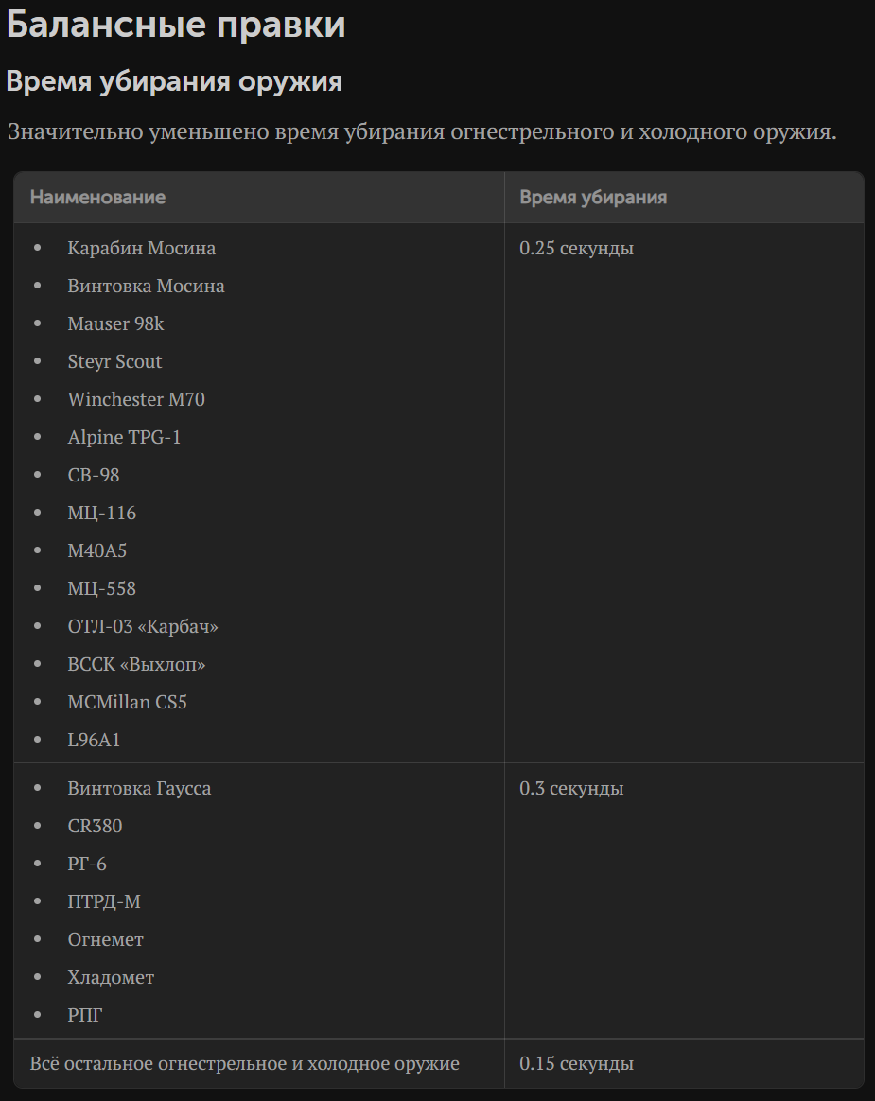Click the Время убирания оружия subheading
This screenshot has height=1101, width=875.
point(174,81)
